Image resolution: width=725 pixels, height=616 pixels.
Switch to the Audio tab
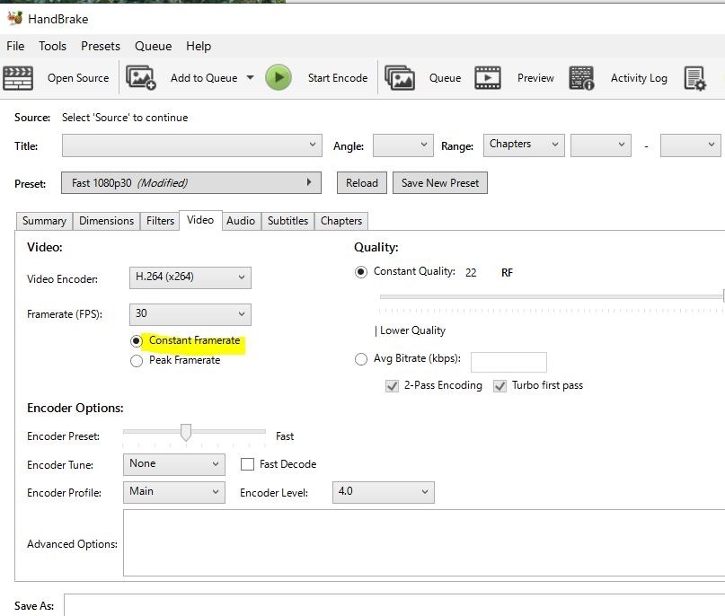[x=241, y=221]
